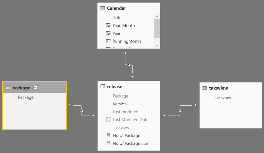Click the No of Package cum measure
This screenshot has width=264, height=153.
(131, 143)
